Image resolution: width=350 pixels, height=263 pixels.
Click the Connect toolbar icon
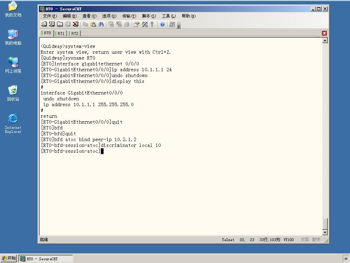click(44, 24)
